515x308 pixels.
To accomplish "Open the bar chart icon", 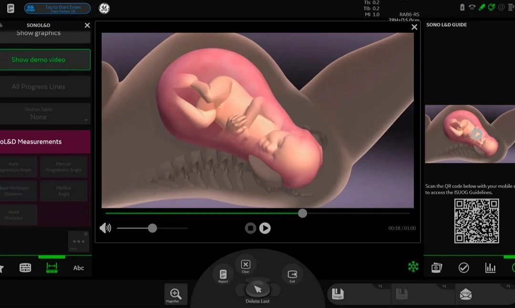I will click(x=490, y=268).
